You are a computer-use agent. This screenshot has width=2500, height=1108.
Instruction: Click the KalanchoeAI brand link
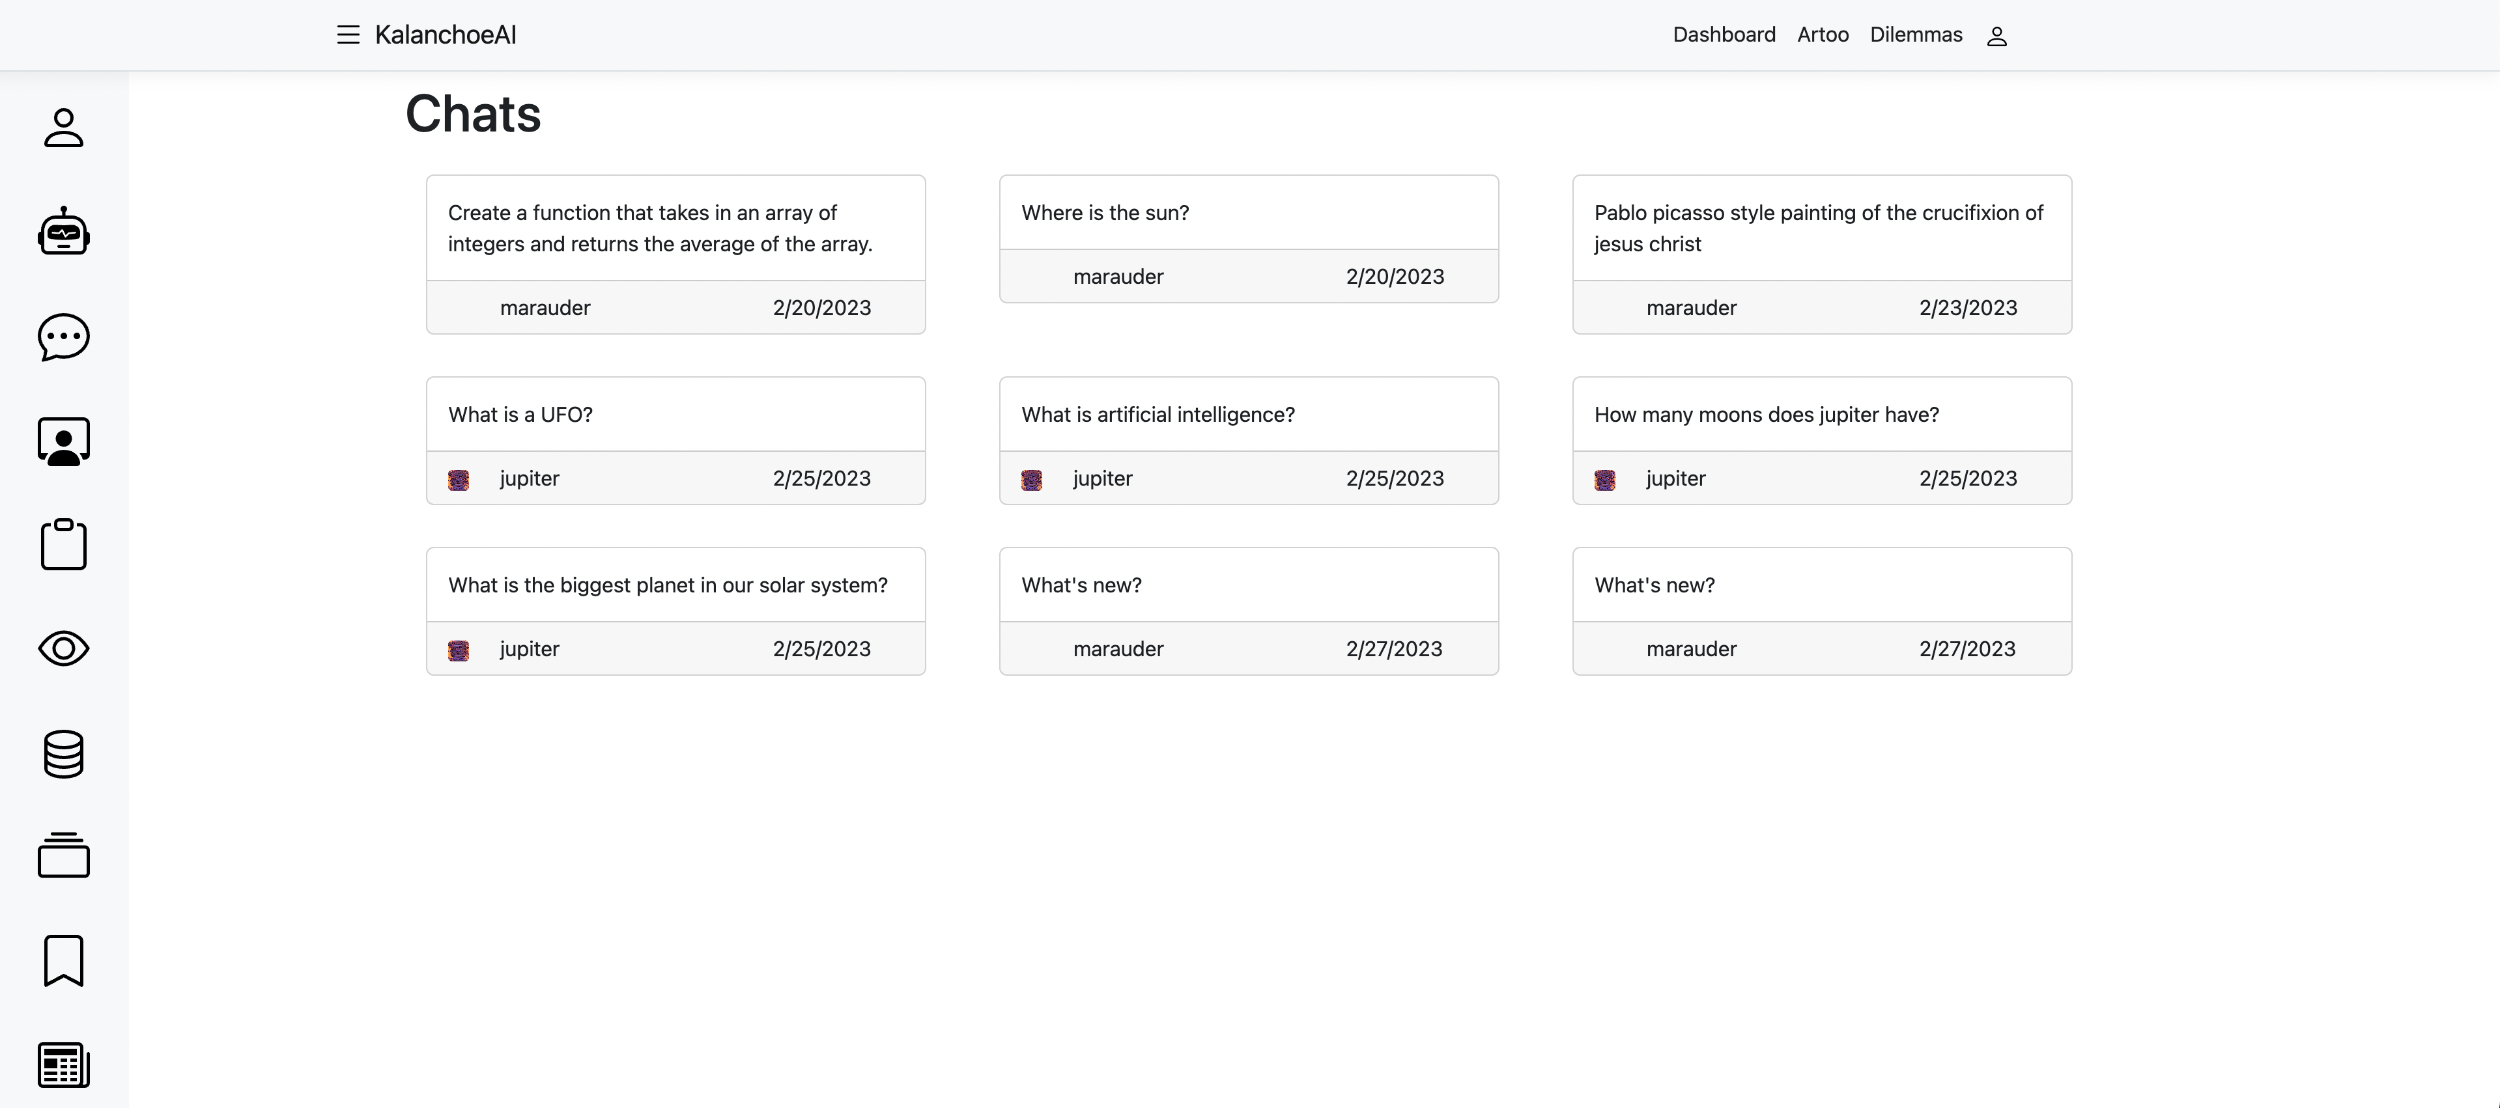pos(446,35)
